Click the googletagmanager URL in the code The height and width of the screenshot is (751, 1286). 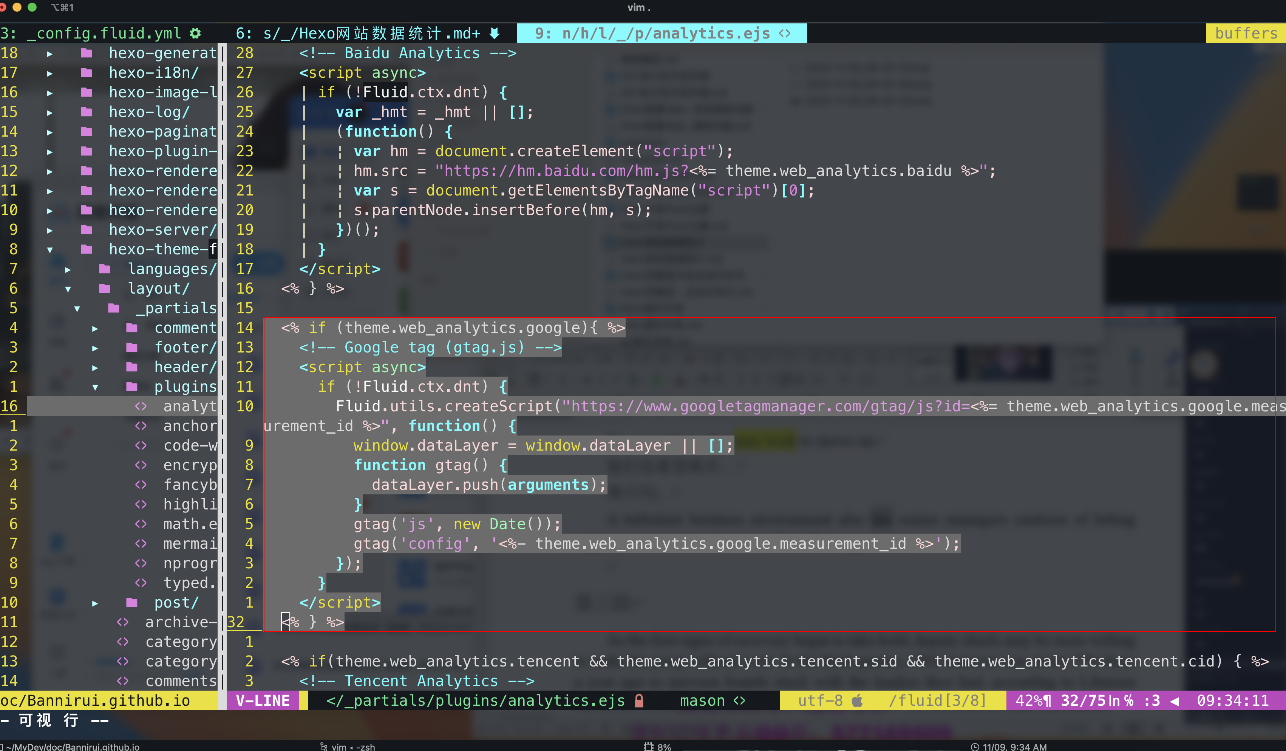click(771, 406)
